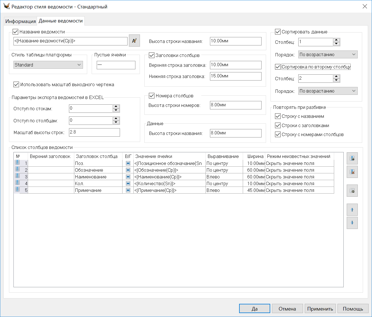The height and width of the screenshot is (317, 372).
Task: Click the В/Г icon in the Поз. row
Action: [x=128, y=163]
